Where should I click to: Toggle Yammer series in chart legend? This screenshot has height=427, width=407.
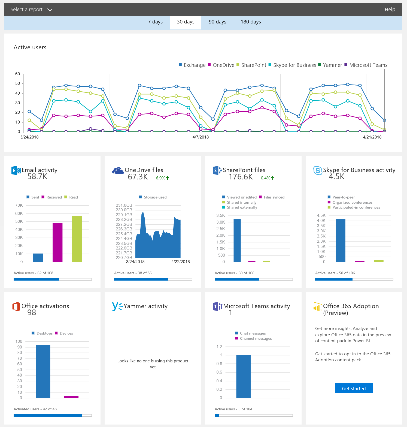coord(330,65)
